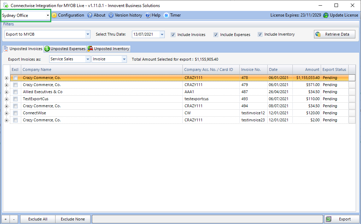This screenshot has height=224, width=361.
Task: Click the bottom progress bar
Action: (208, 219)
